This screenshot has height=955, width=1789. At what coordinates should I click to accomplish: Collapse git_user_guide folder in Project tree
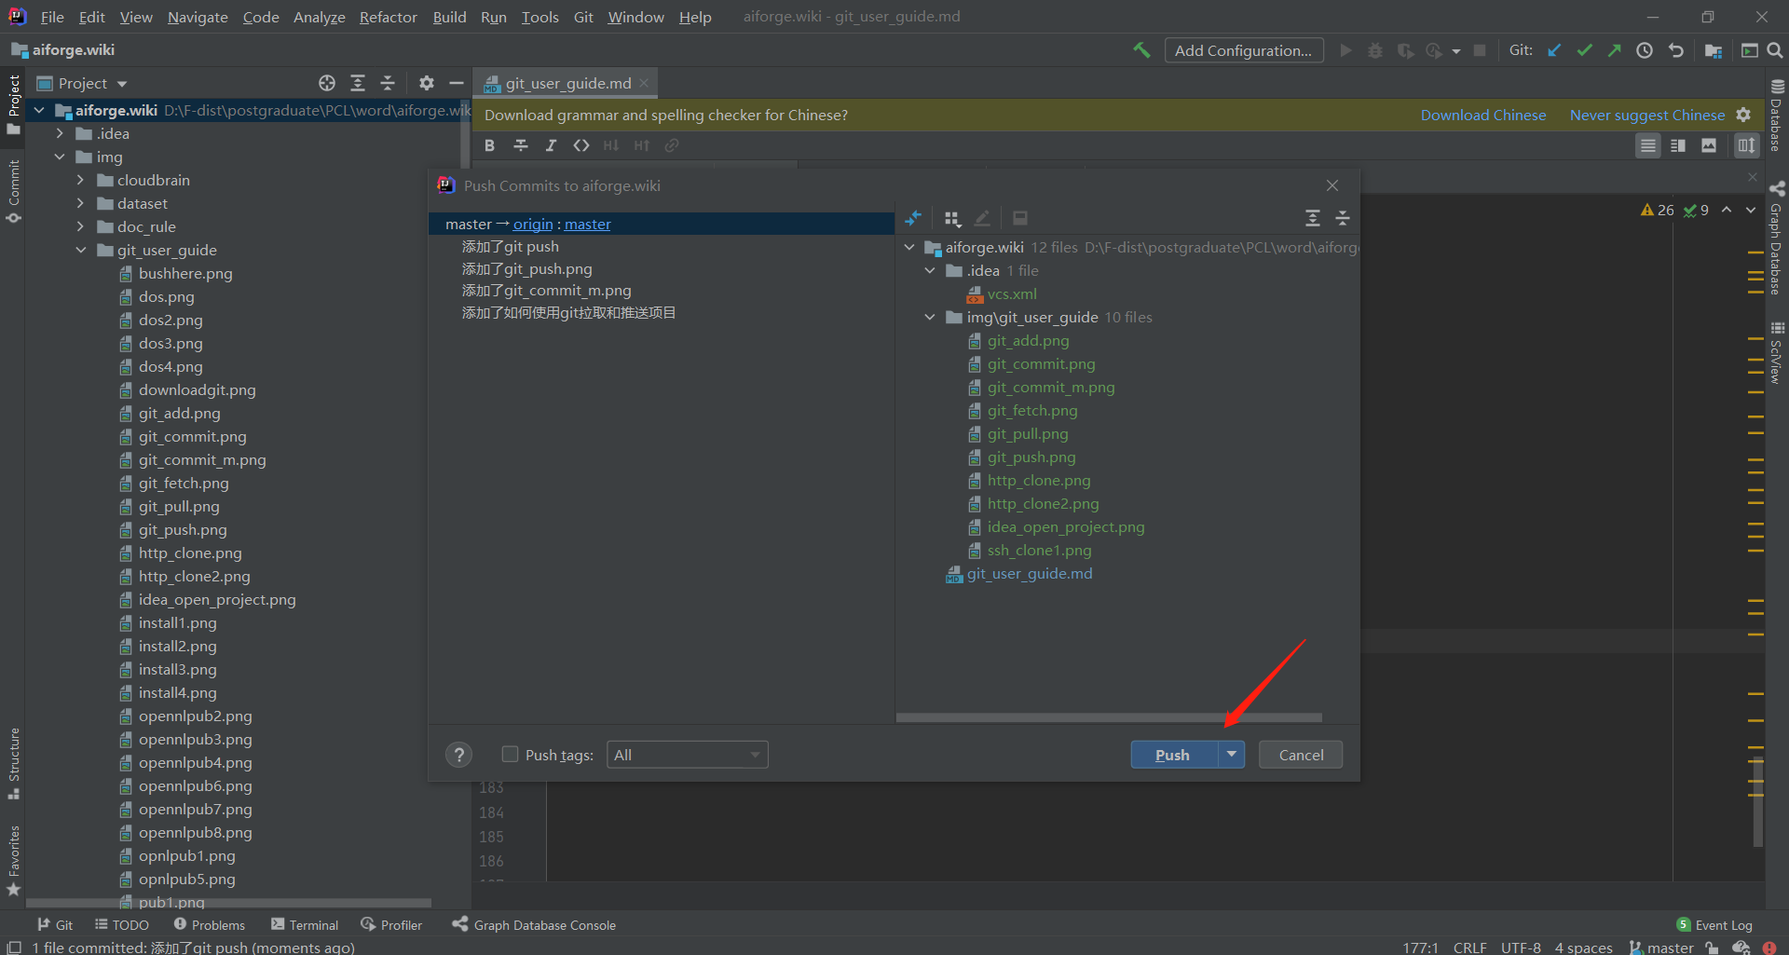click(x=80, y=251)
